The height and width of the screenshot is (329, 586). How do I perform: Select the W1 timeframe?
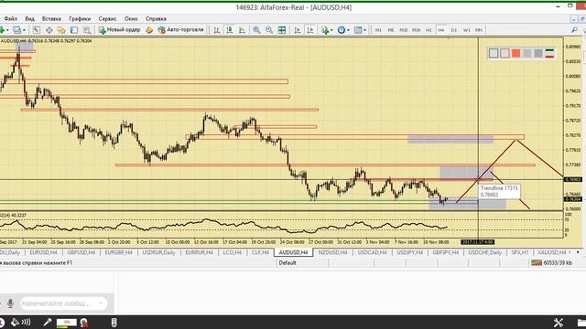466,30
